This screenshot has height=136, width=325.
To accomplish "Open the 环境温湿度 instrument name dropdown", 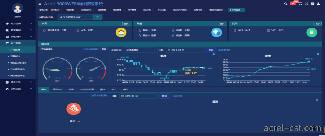I will click(141, 50).
